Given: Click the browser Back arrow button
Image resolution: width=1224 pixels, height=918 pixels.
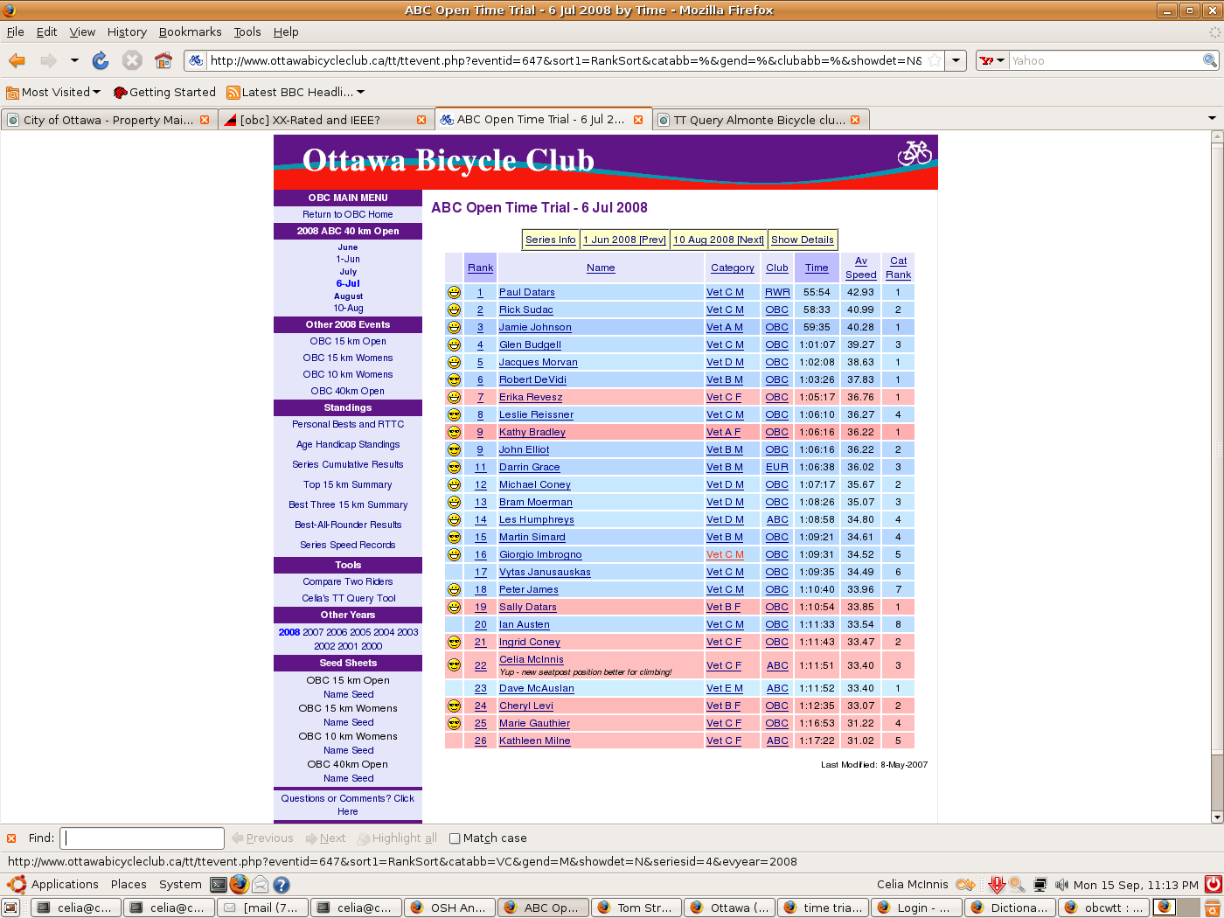Looking at the screenshot, I should (x=17, y=60).
